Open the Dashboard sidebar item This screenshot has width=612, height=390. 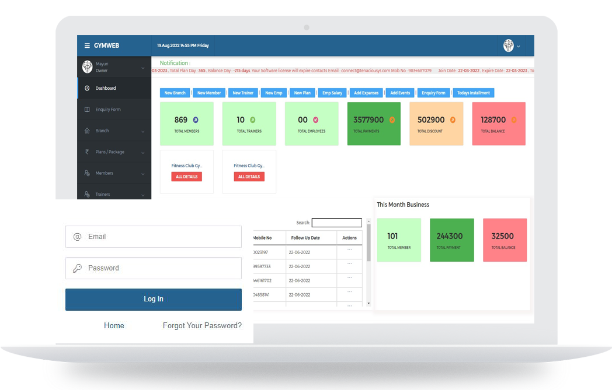[x=106, y=89]
